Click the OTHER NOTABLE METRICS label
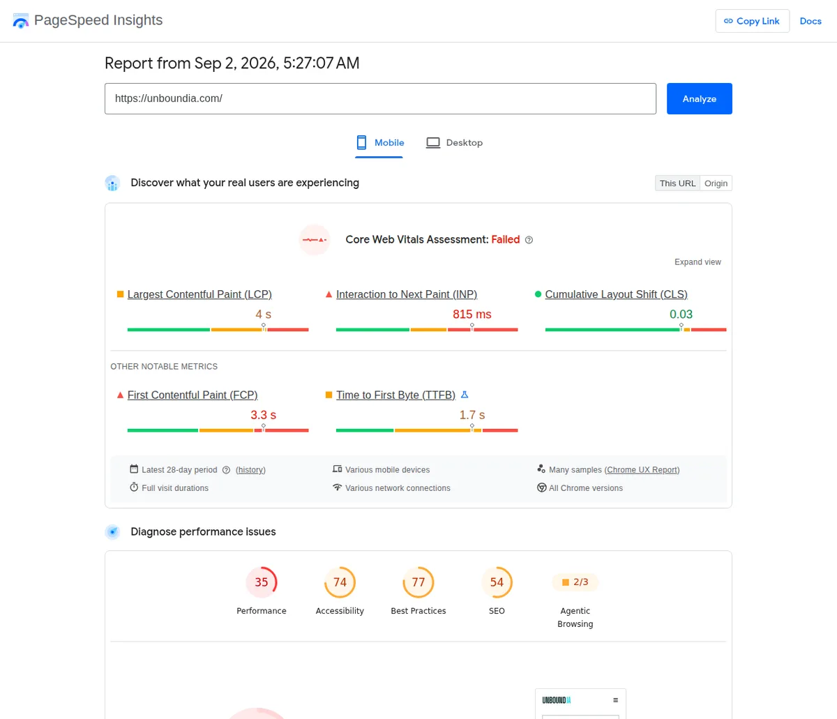This screenshot has height=719, width=837. tap(164, 367)
